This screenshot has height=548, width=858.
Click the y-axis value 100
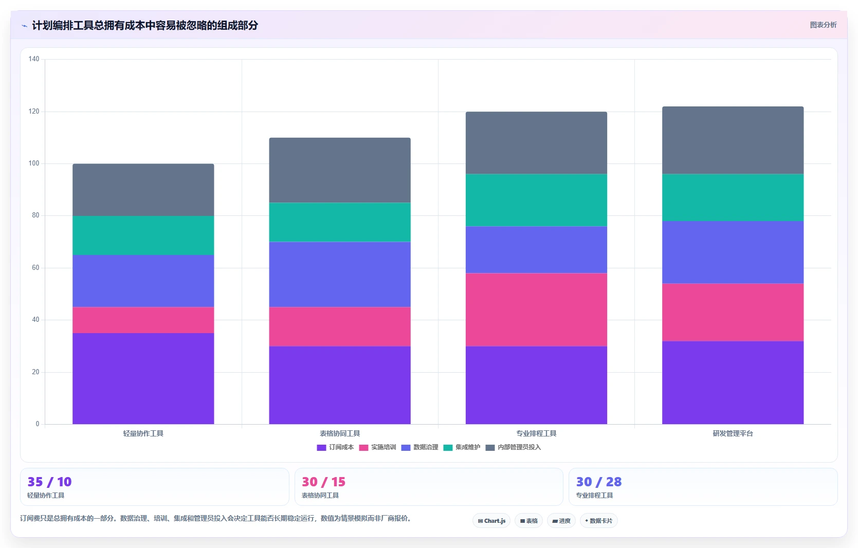coord(34,163)
